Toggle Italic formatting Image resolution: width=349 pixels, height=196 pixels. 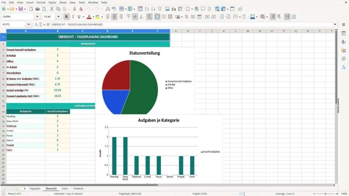point(73,17)
